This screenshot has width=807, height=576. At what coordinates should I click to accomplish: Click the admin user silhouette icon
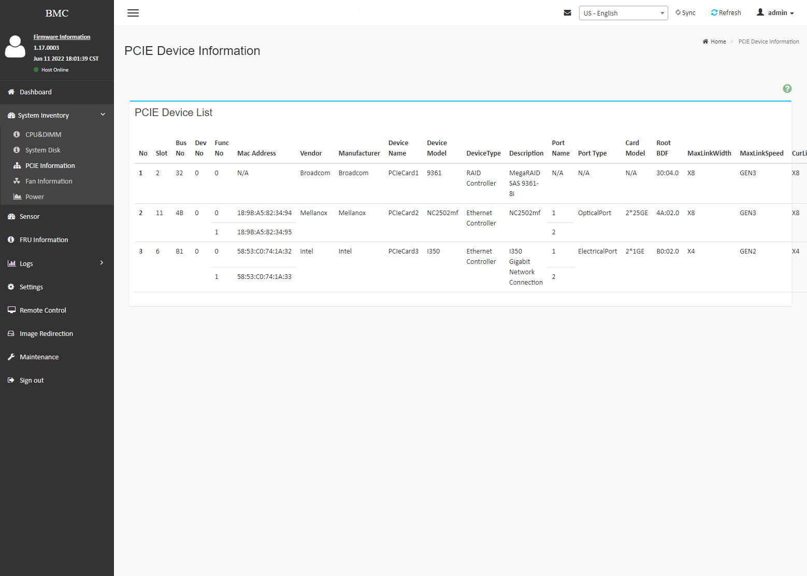click(760, 12)
